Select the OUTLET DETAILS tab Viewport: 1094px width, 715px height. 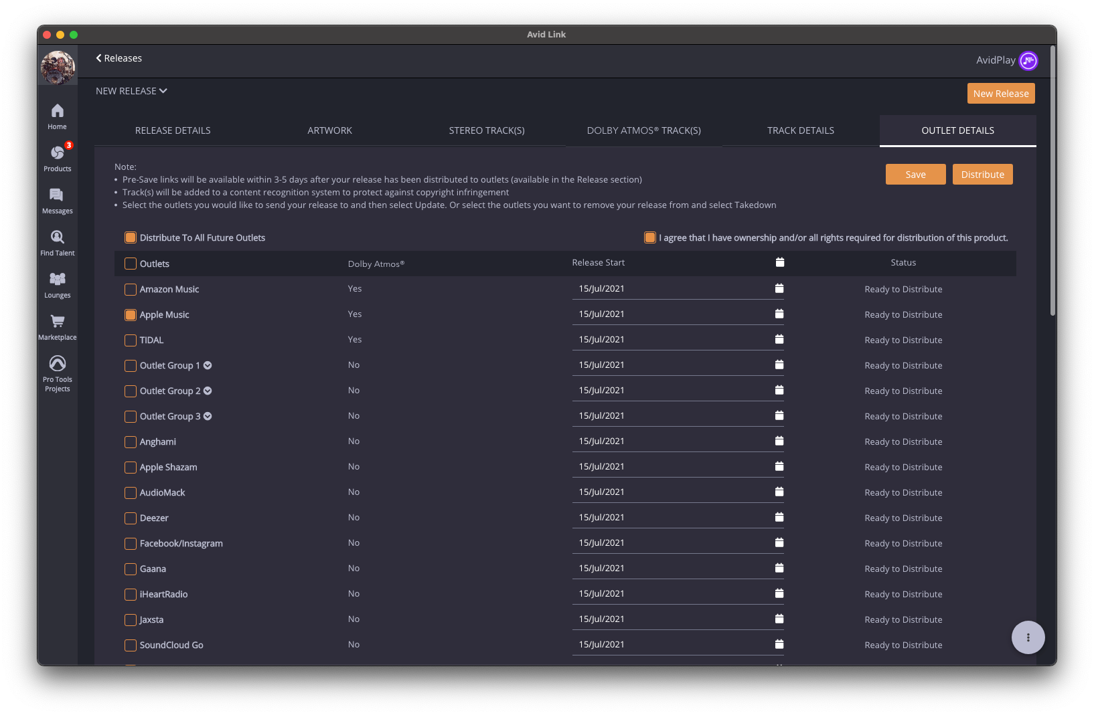point(958,130)
